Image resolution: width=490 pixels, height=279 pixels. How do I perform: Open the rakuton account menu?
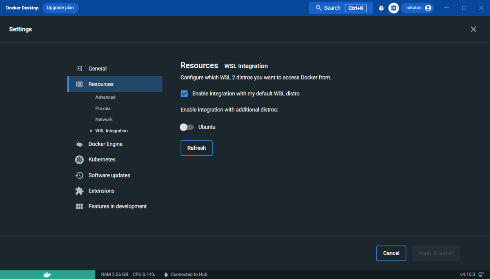[x=417, y=8]
